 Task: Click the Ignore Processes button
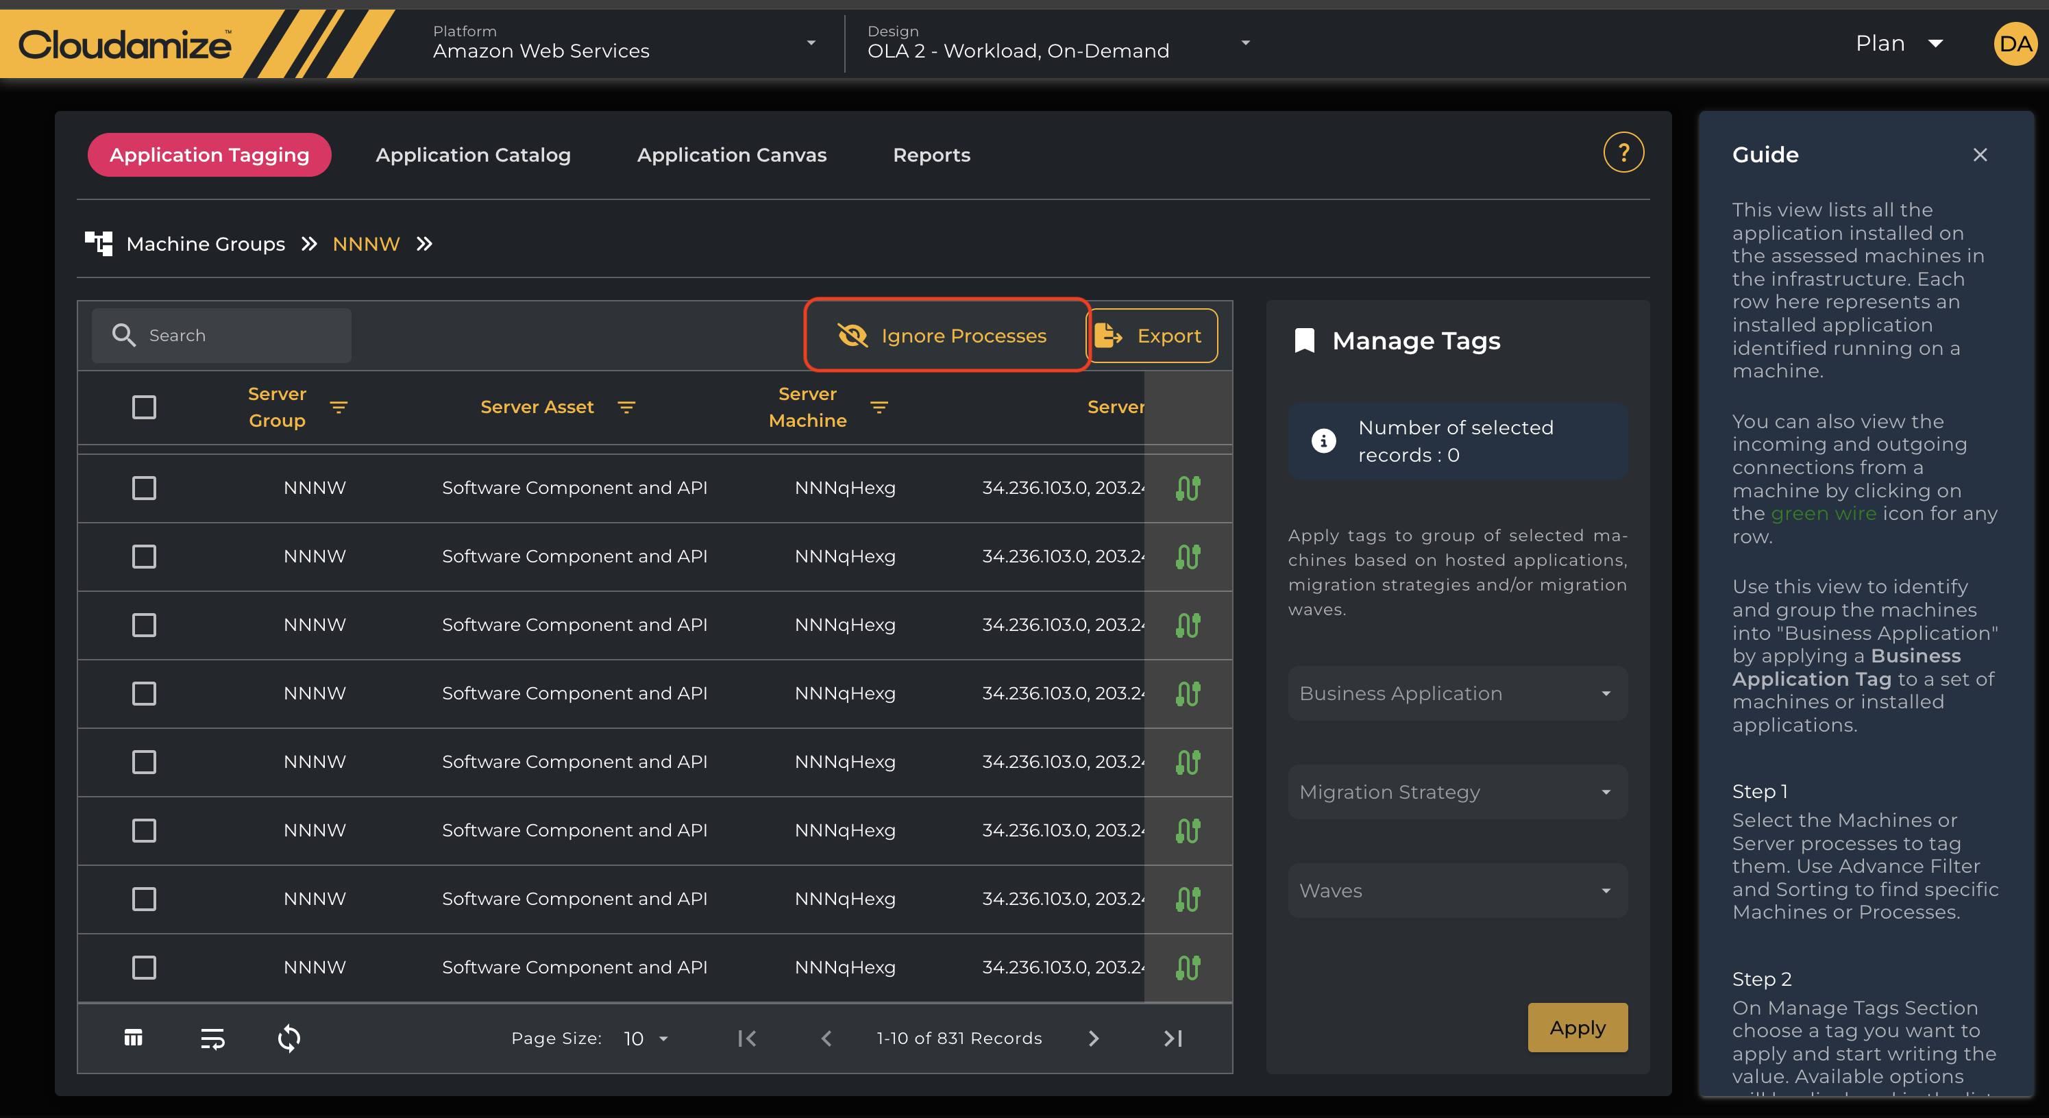tap(946, 336)
